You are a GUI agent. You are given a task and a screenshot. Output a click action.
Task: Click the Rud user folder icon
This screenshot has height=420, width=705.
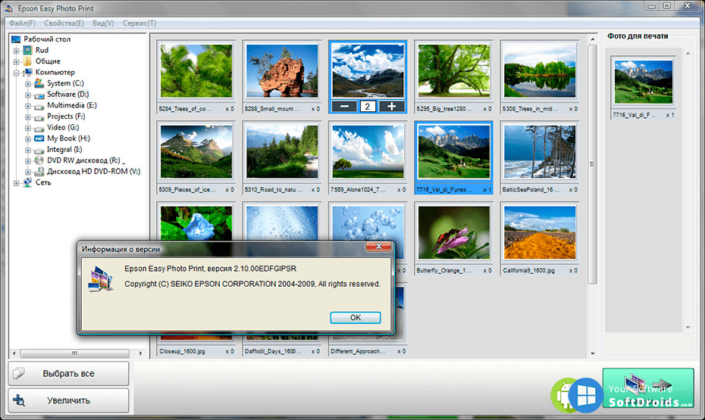pos(28,50)
